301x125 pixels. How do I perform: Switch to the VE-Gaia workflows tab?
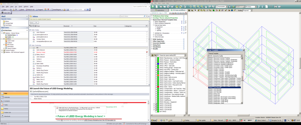click(x=178, y=10)
